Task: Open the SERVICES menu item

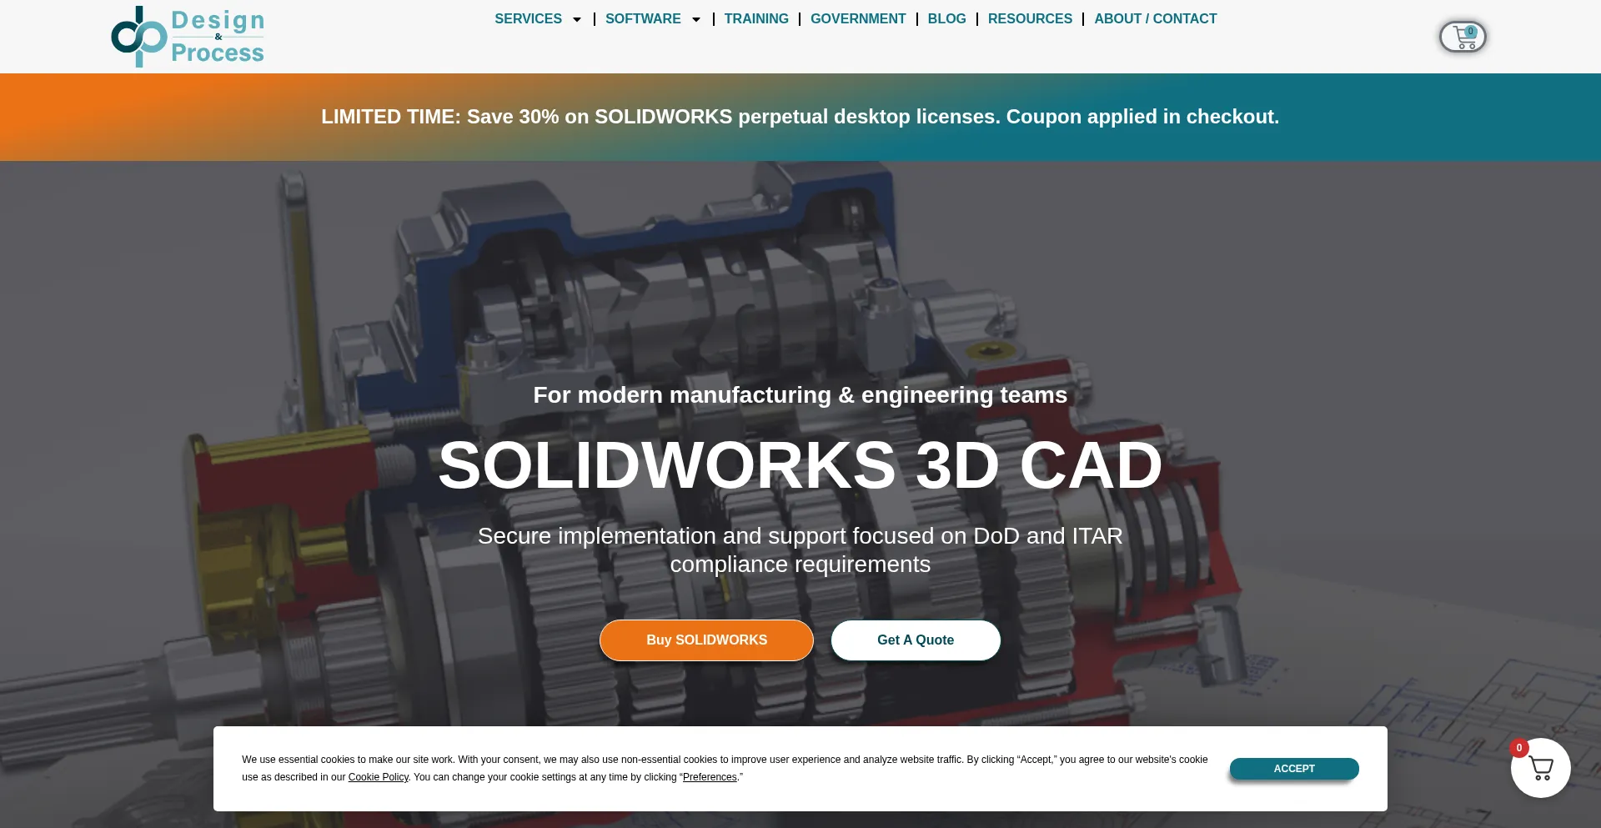Action: coord(528,19)
